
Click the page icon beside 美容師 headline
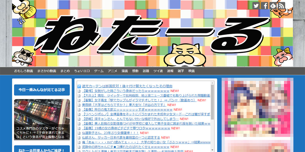pos(79,105)
